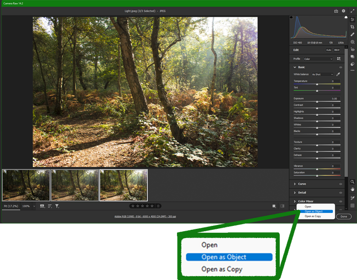Pick the white balance eyedropper tool

338,74
